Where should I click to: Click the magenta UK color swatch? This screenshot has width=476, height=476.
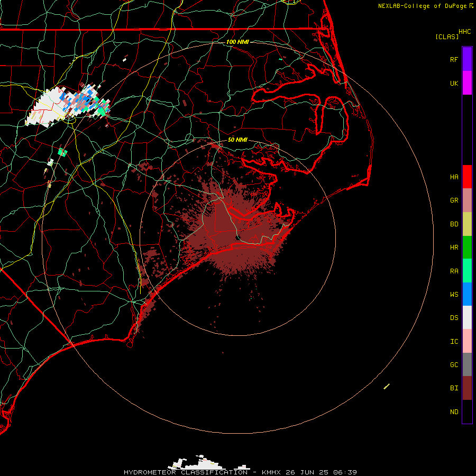[467, 83]
